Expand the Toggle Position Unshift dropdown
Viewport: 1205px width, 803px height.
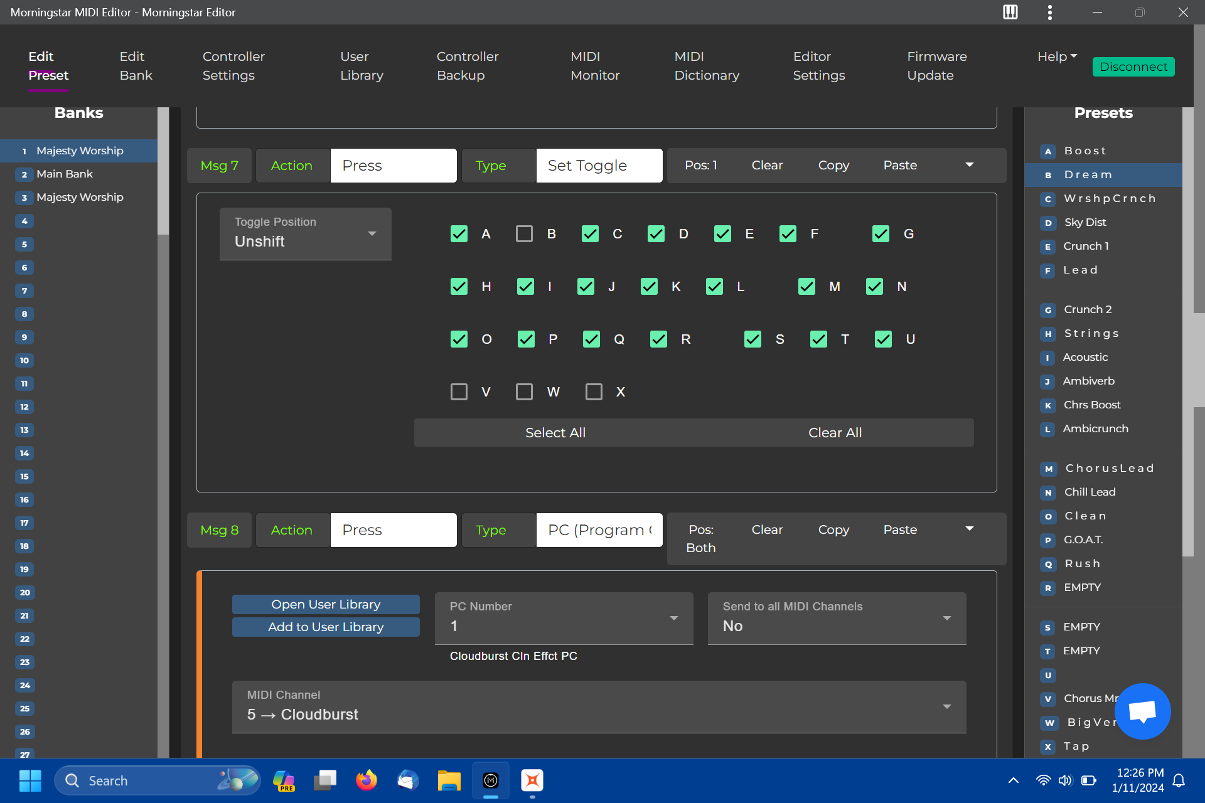(306, 233)
